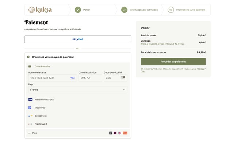Click the Carte bancaire card icon
Viewport: 241px width, 155px height.
30,67
